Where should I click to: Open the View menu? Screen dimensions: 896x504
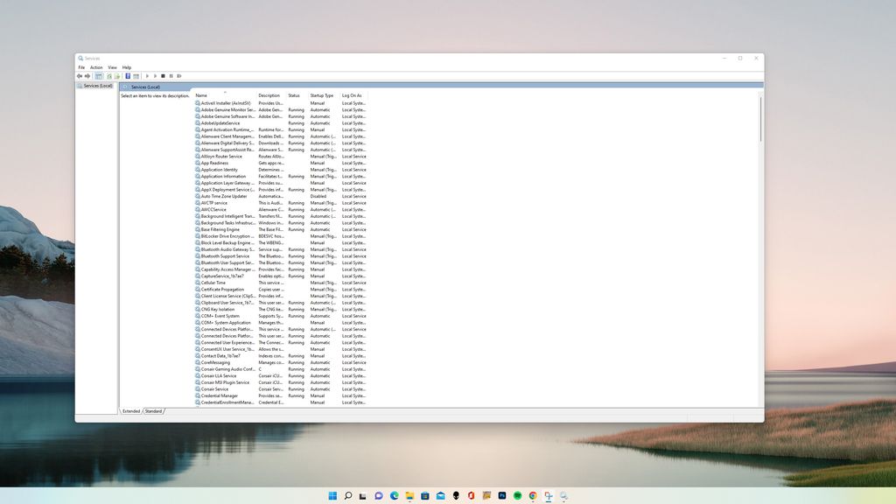point(112,66)
